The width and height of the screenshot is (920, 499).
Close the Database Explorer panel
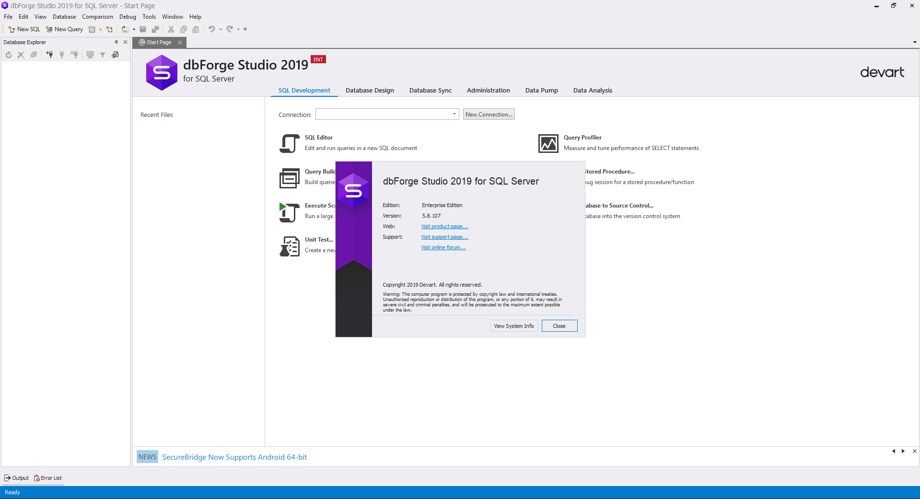(x=125, y=42)
